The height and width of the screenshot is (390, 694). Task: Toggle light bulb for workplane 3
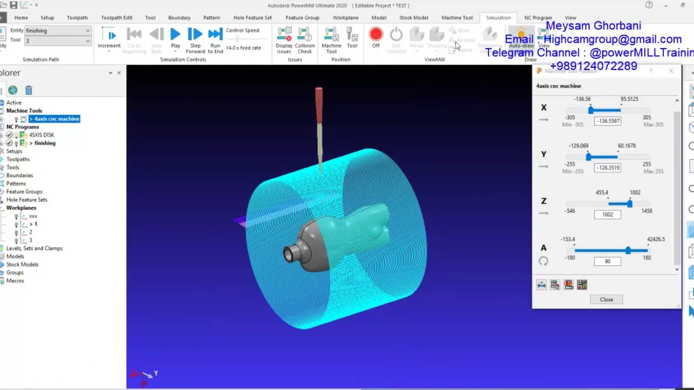(x=16, y=240)
